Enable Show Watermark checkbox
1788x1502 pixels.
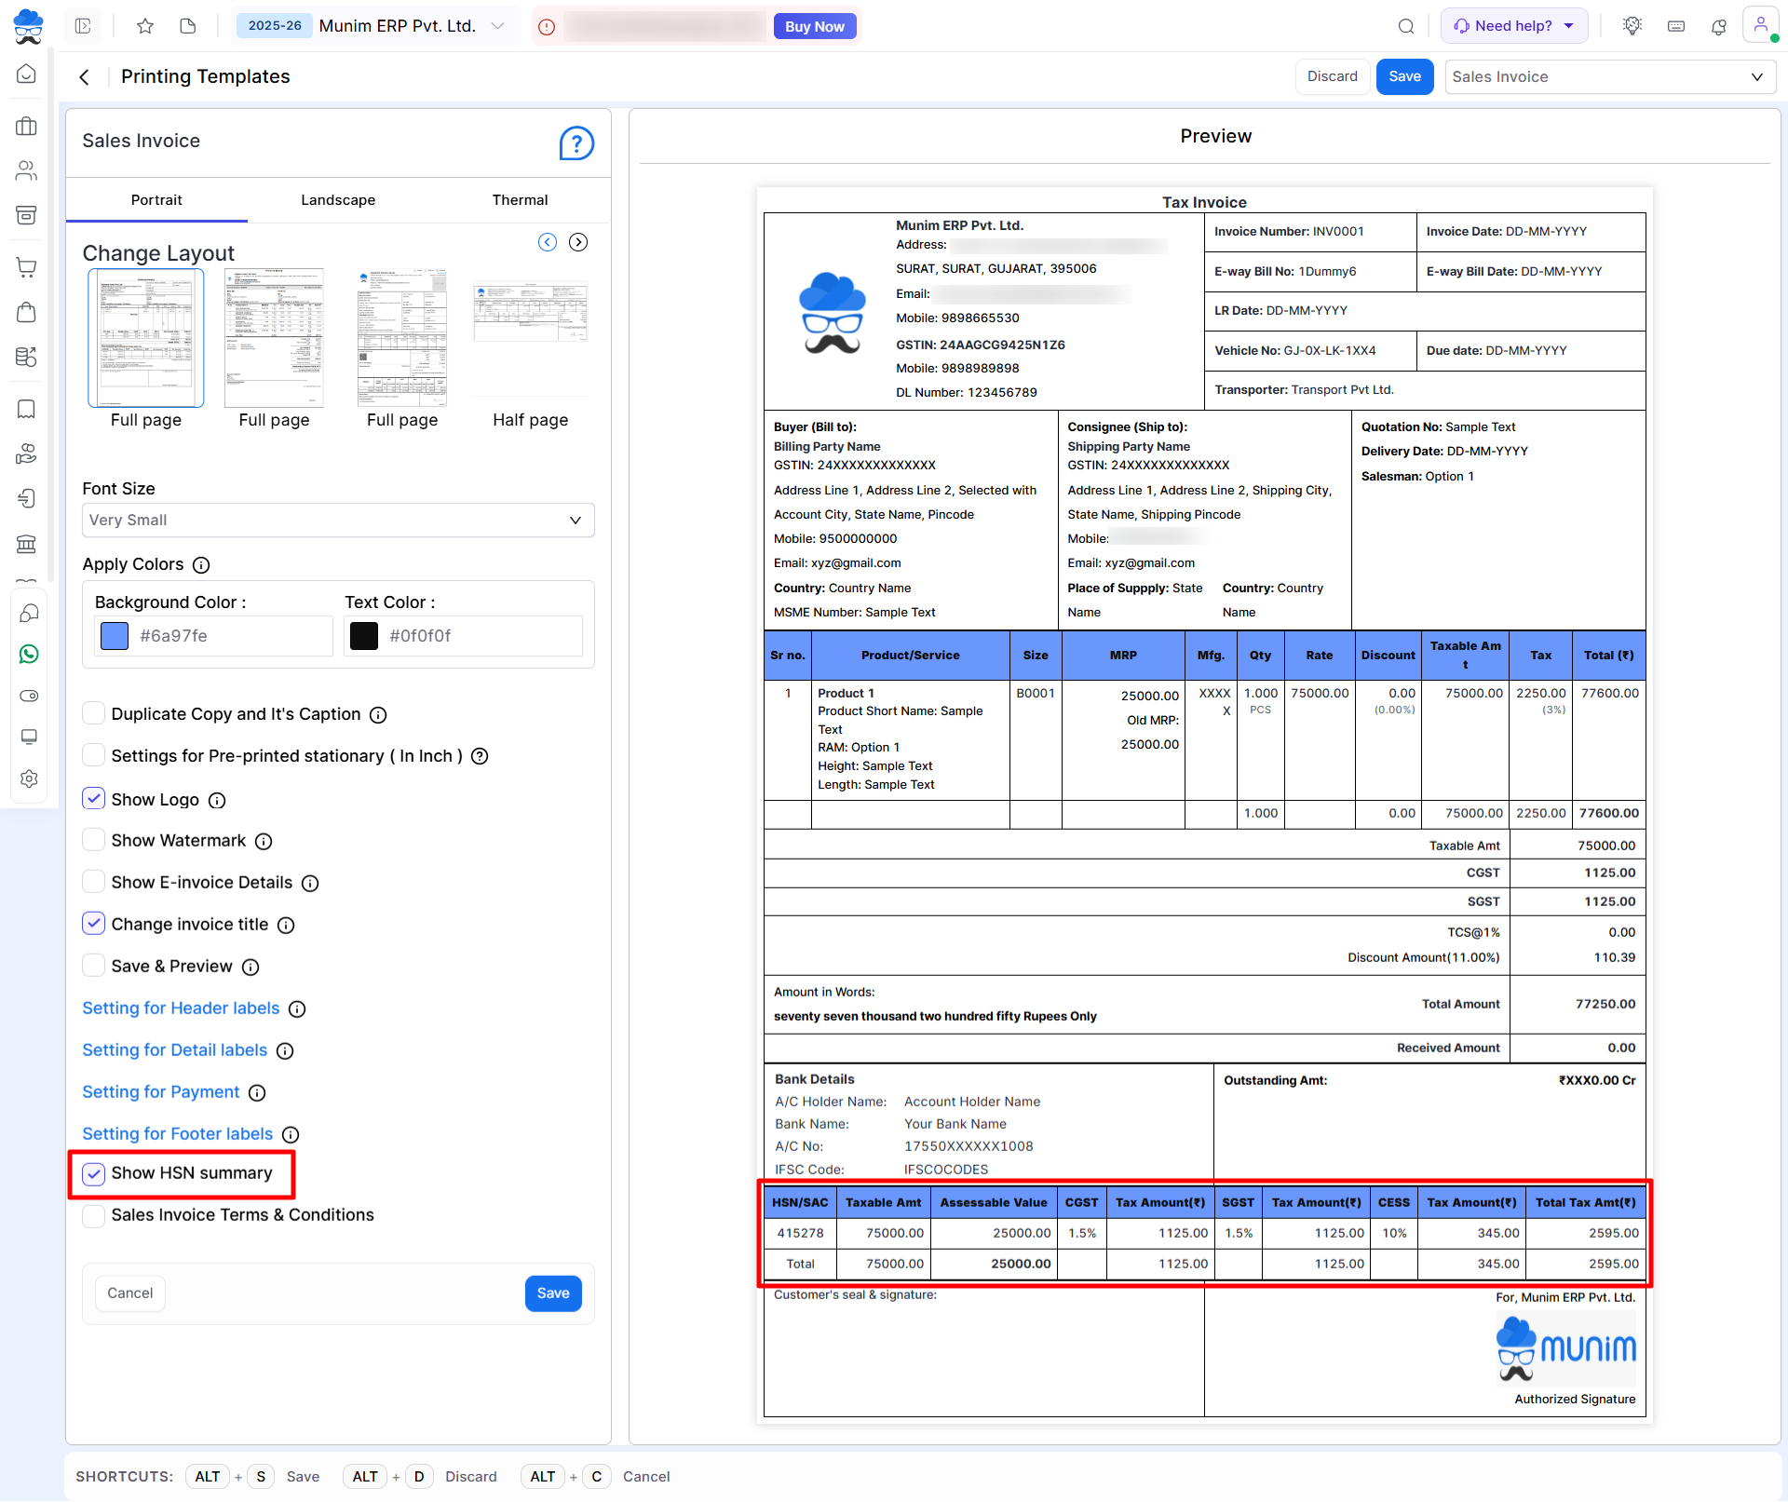(x=94, y=841)
